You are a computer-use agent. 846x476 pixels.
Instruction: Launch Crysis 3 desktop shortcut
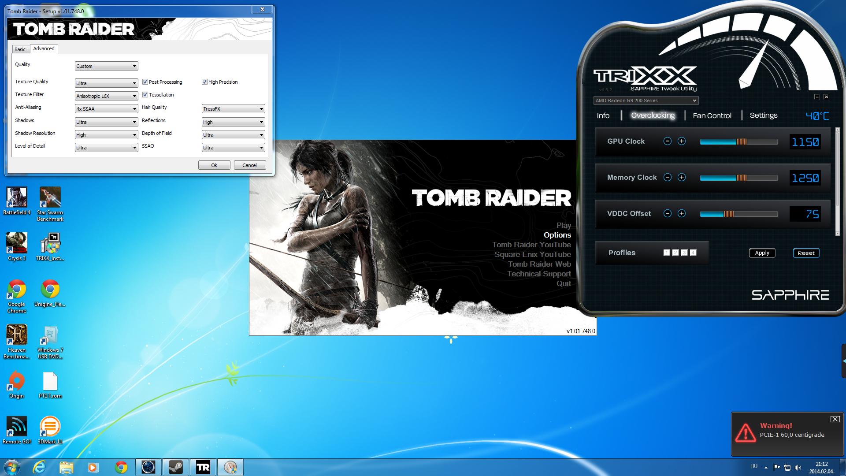tap(17, 246)
